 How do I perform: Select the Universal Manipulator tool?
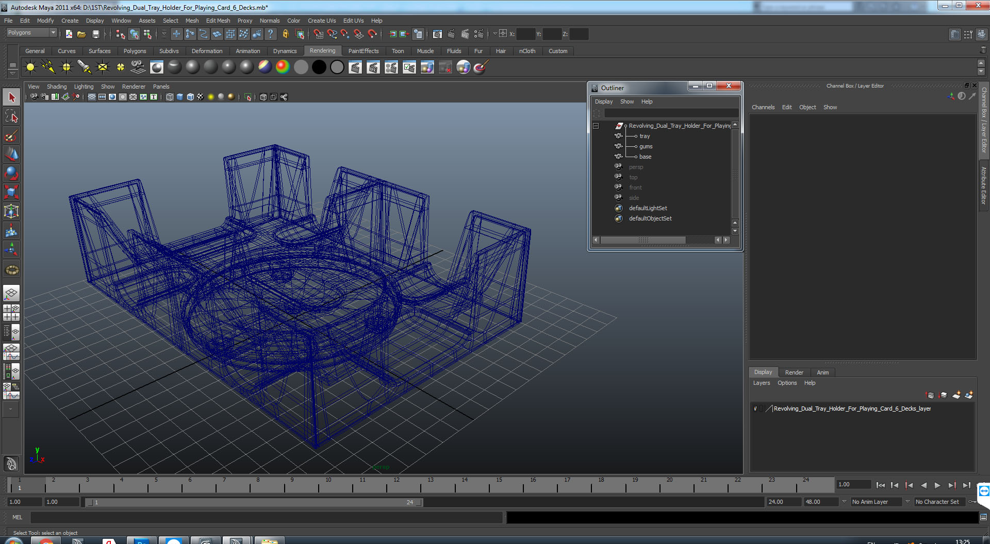point(11,211)
